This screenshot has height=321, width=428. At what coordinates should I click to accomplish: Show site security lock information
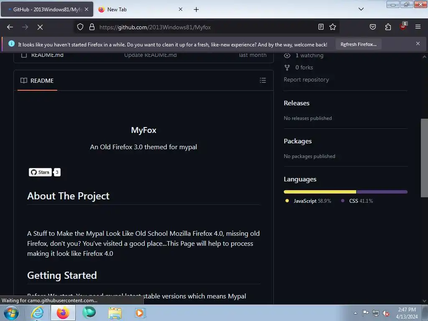[92, 27]
